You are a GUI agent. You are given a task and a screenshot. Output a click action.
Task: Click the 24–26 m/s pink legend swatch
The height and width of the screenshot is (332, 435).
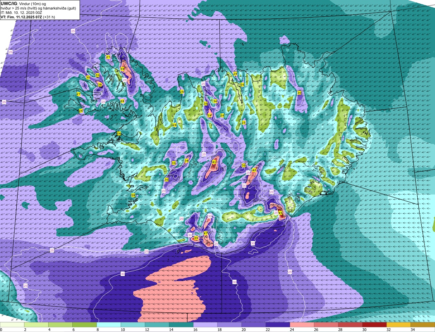[302, 325]
